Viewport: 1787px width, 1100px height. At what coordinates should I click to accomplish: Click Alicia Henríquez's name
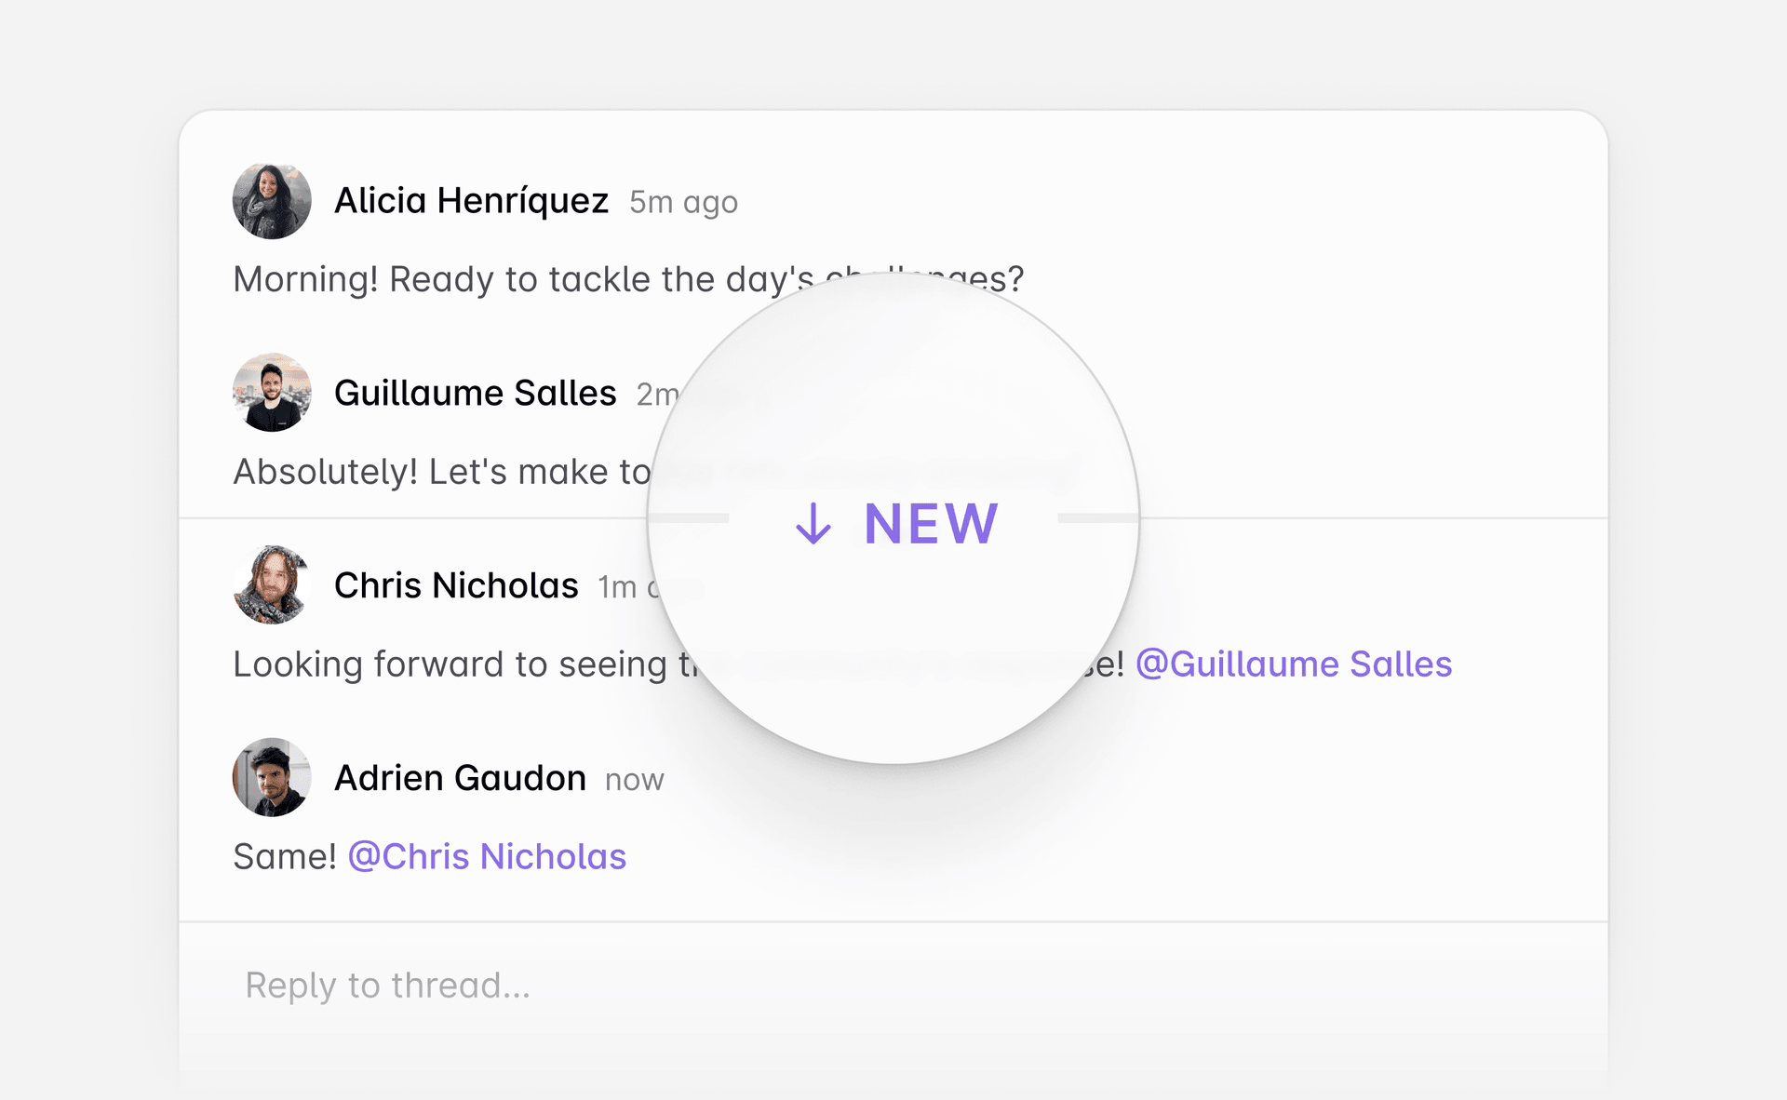coord(473,200)
